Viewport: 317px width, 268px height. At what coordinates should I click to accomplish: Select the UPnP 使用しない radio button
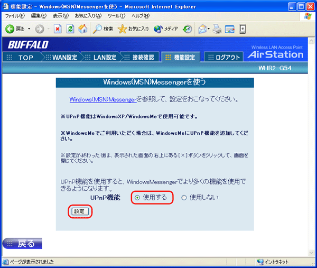[184, 198]
